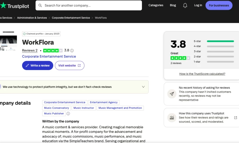Open the notifications bell
Image resolution: width=239 pixels, height=143 pixels.
(185, 5)
